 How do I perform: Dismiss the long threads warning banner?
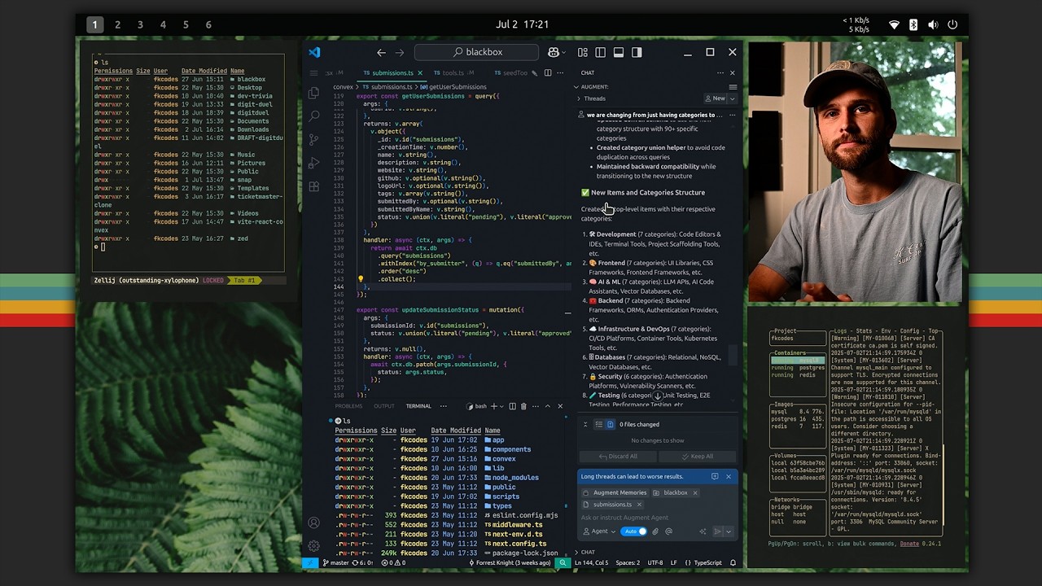coord(729,476)
